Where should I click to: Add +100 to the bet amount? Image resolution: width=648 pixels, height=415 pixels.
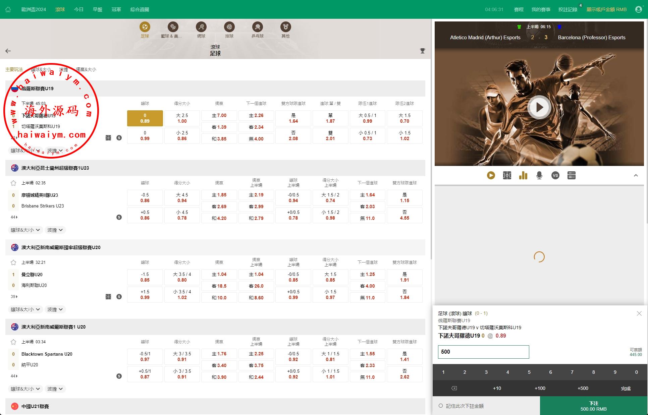(x=540, y=388)
